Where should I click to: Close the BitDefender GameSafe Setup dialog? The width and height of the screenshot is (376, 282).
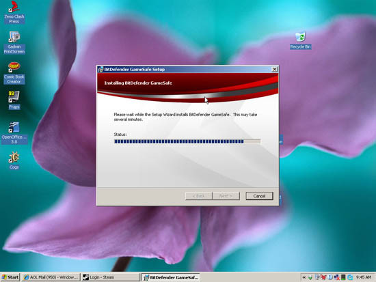coord(275,69)
